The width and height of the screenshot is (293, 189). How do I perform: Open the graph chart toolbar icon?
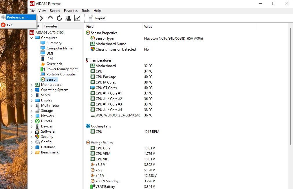click(77, 18)
